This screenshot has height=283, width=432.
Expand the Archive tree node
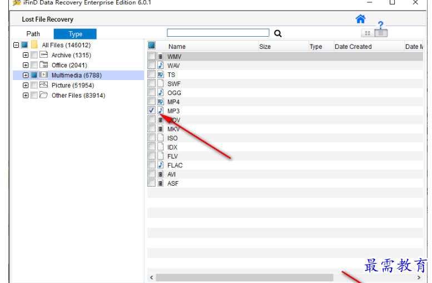[26, 55]
